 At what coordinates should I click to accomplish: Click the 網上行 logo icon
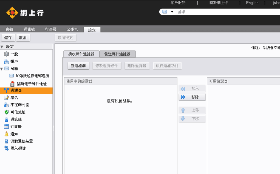click(12, 13)
